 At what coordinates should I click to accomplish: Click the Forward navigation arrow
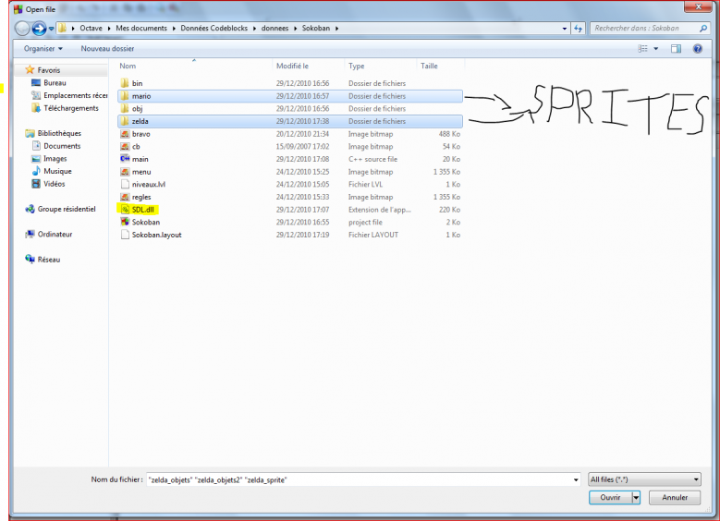tap(39, 29)
